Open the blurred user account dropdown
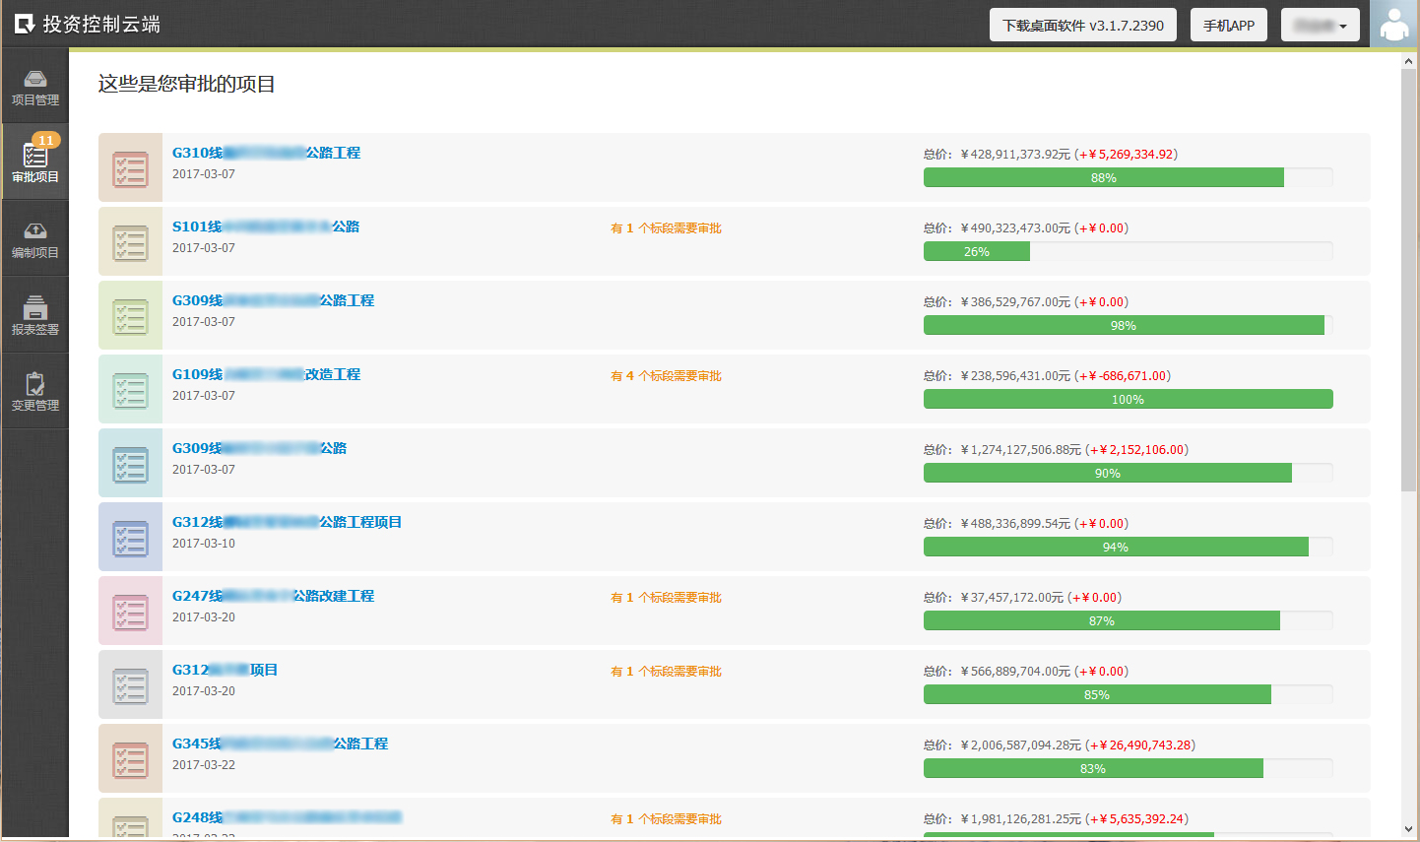This screenshot has height=842, width=1420. coord(1320,25)
